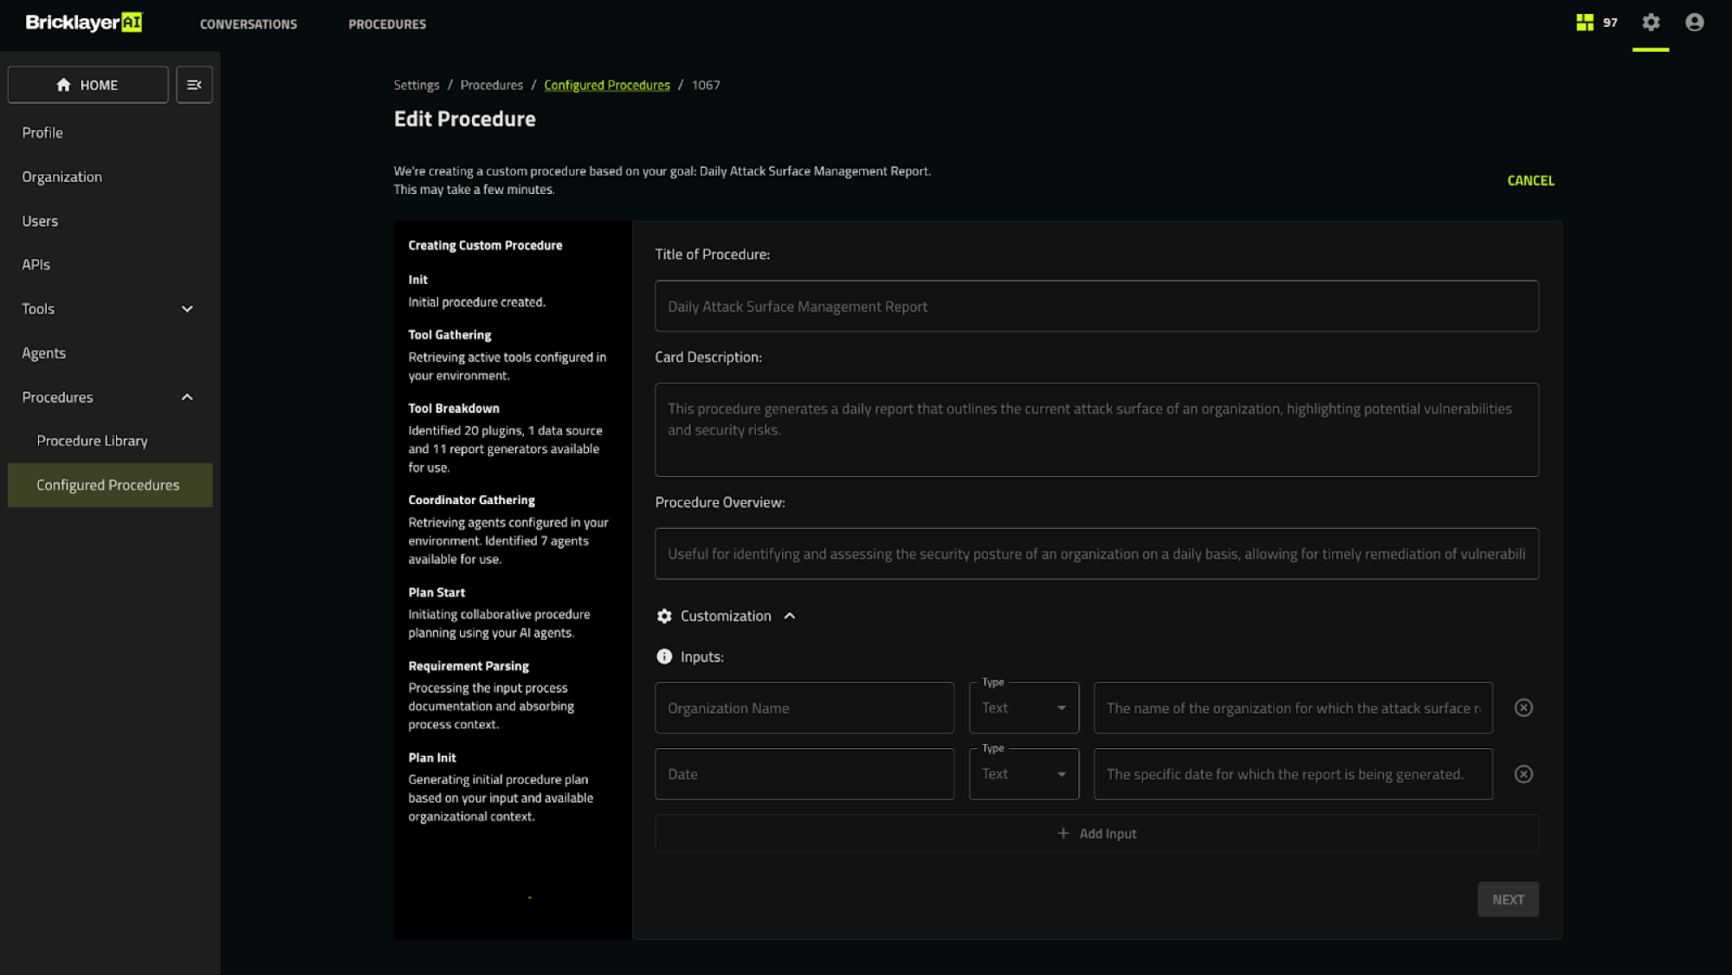Click the settings gear icon in top bar
This screenshot has height=975, width=1732.
tap(1651, 23)
